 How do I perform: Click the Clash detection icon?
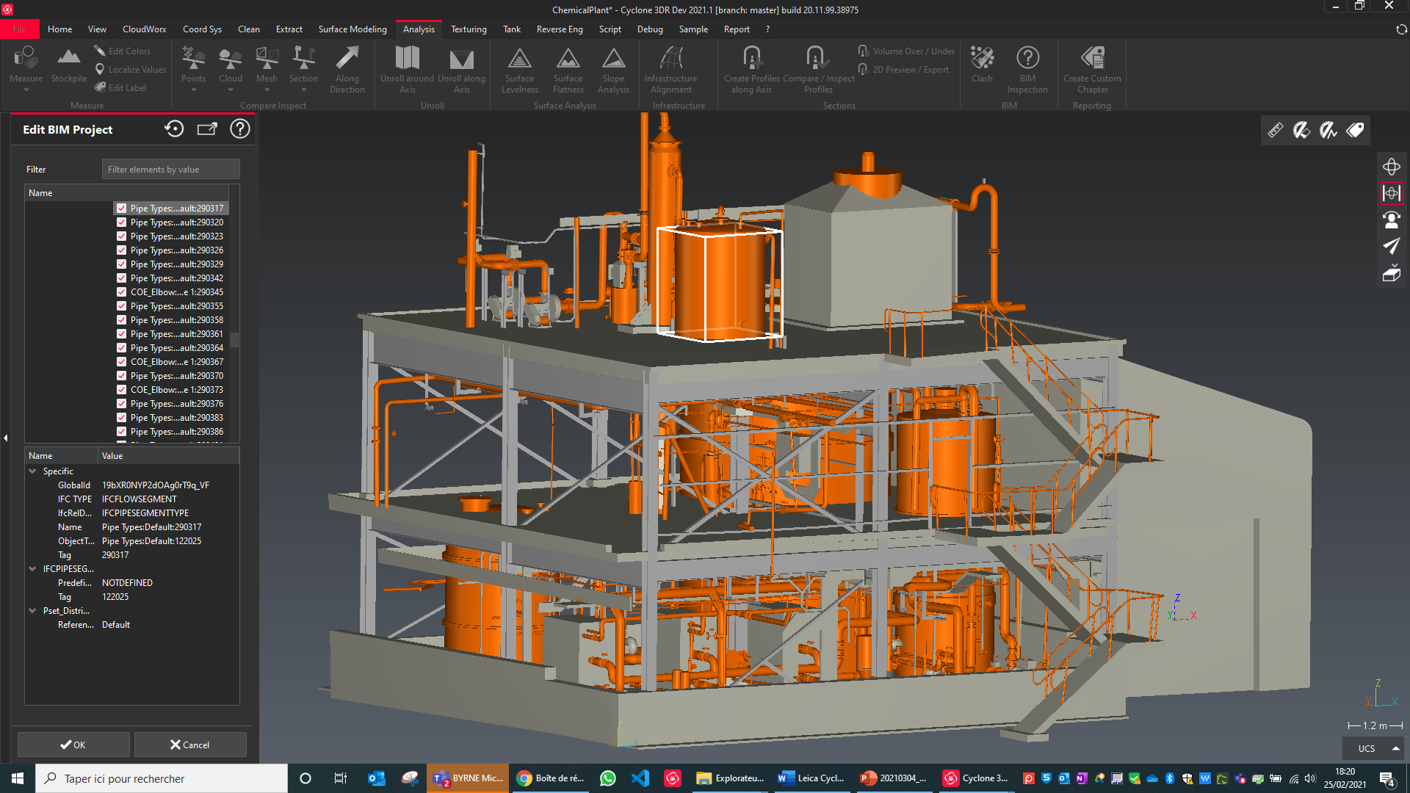point(981,65)
